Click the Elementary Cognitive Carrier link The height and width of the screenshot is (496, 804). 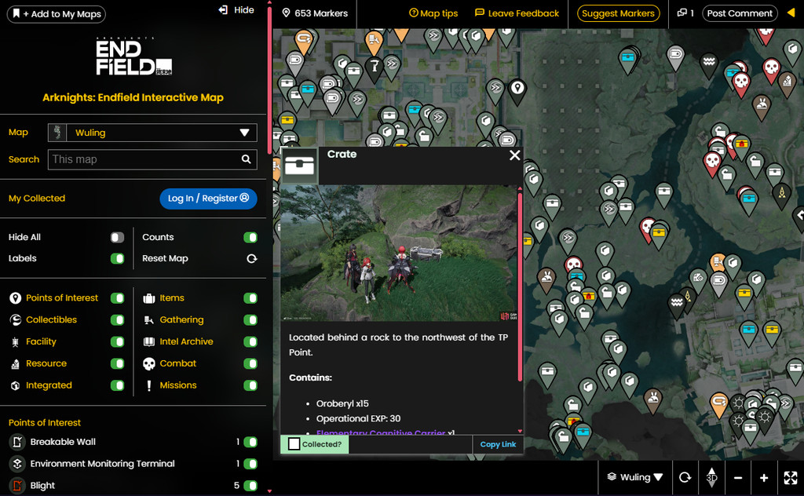tap(381, 433)
